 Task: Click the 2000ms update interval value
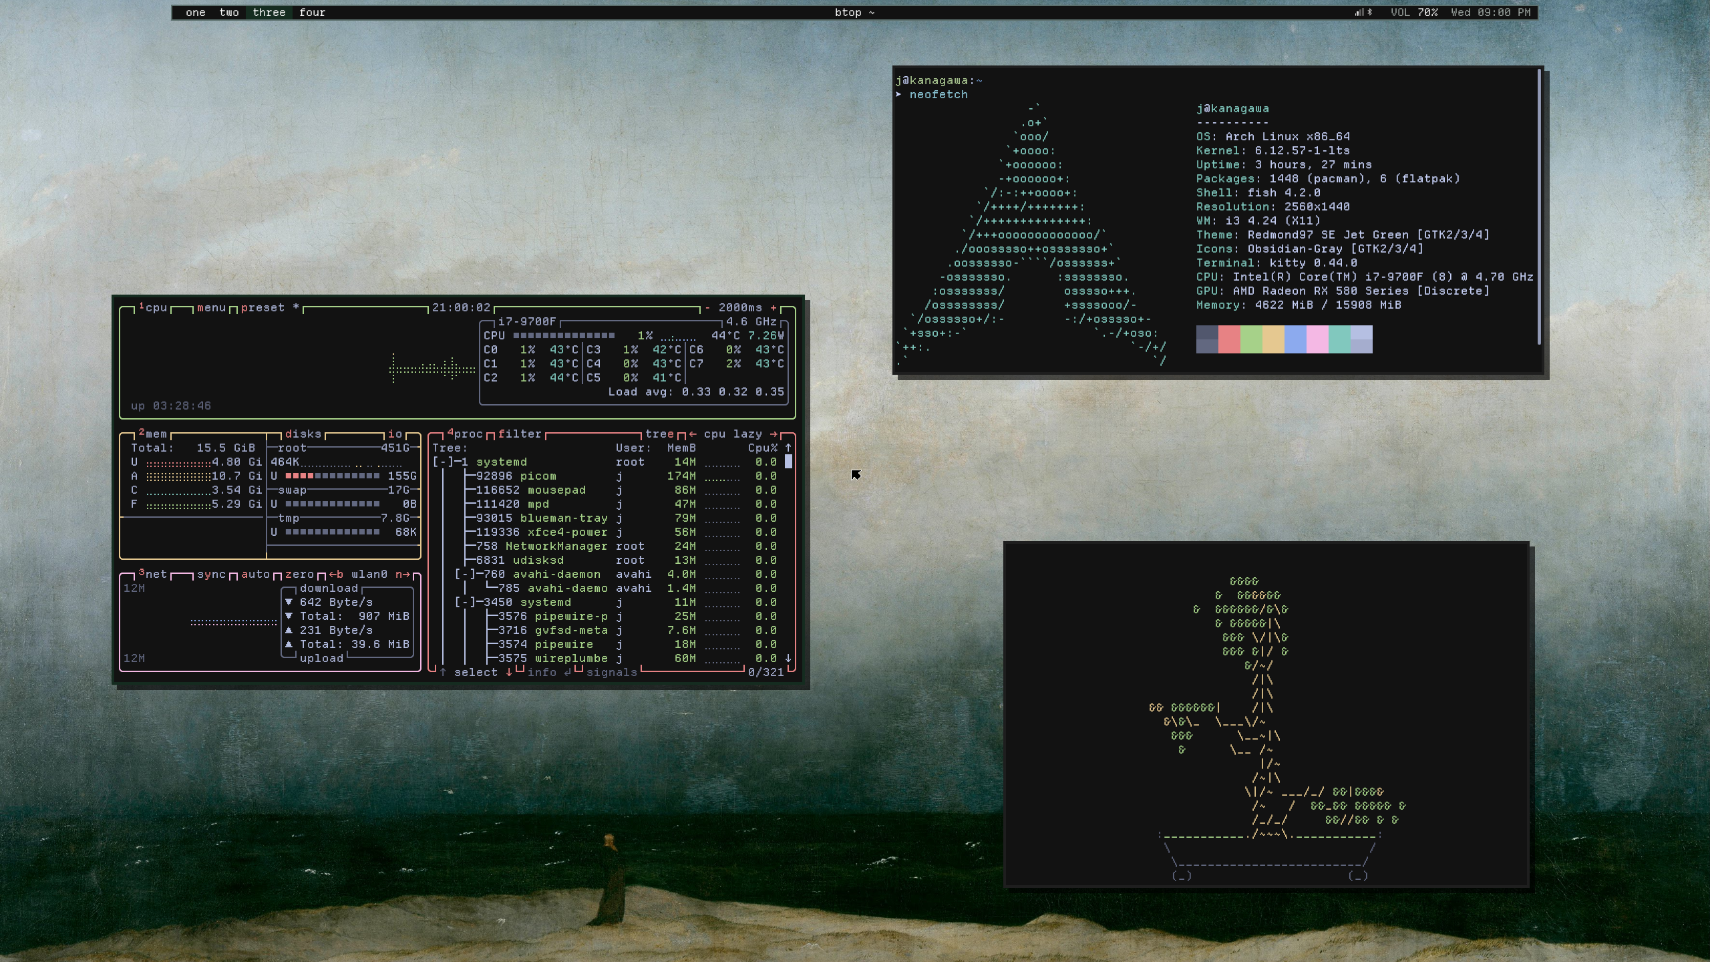[740, 308]
